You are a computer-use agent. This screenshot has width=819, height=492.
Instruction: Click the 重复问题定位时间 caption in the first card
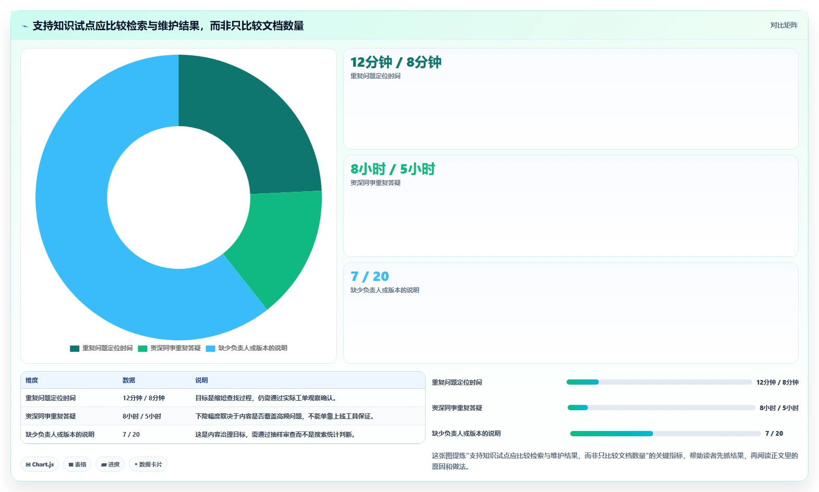coord(376,76)
